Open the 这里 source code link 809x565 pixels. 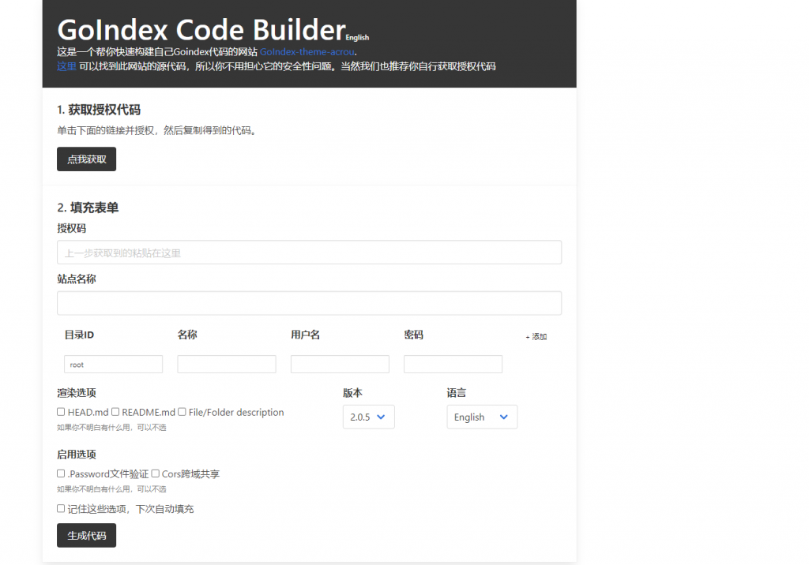(66, 66)
